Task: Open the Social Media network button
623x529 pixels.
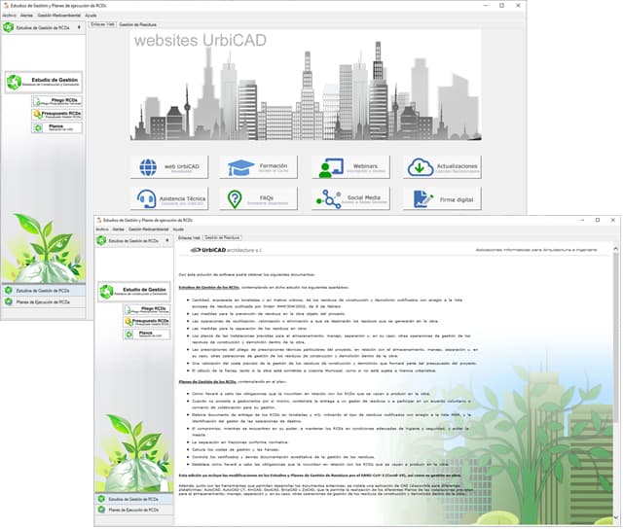Action: pos(350,198)
